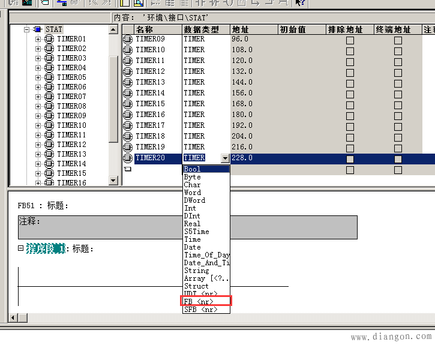The image size is (435, 345).
Task: Choose Struct from the data type list
Action: pos(206,286)
